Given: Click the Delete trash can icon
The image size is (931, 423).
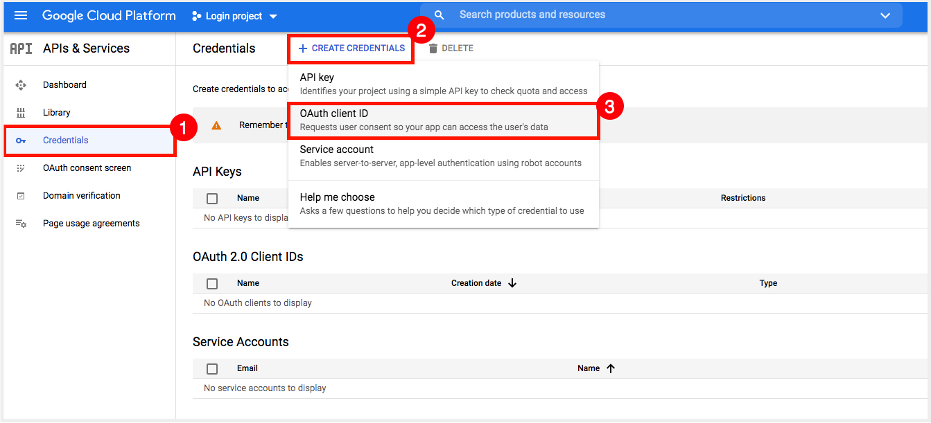Looking at the screenshot, I should click(433, 48).
